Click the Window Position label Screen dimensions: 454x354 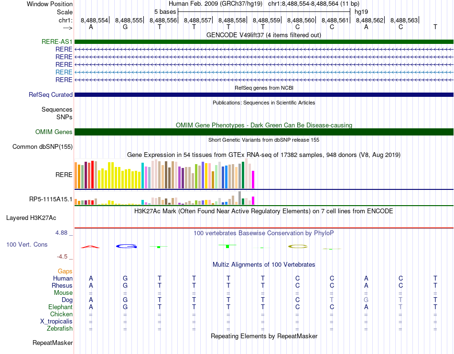click(50, 4)
